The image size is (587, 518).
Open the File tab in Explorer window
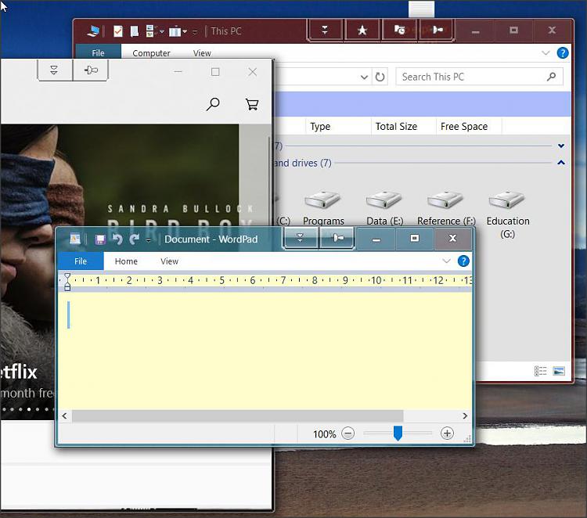(98, 52)
